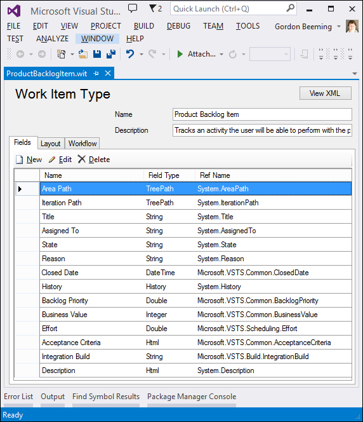Screen dimensions: 363x422
Task: Switch to the Workflow tab
Action: point(82,144)
